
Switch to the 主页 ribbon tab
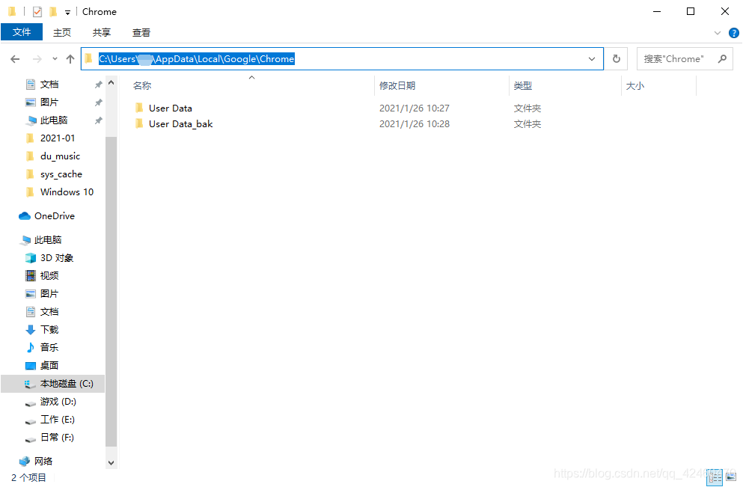pyautogui.click(x=61, y=33)
